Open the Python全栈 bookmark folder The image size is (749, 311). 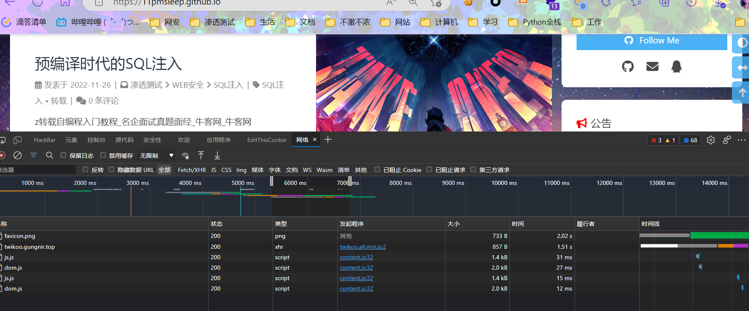click(535, 22)
